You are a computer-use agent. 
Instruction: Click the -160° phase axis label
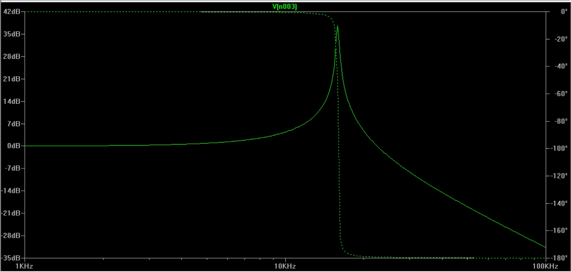click(x=559, y=231)
